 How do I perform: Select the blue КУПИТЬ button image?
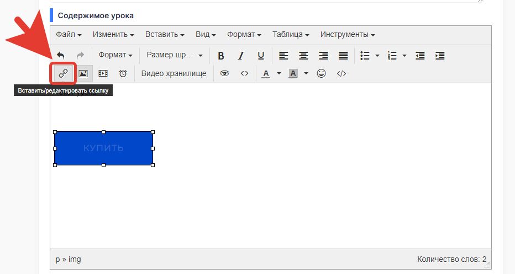point(103,148)
